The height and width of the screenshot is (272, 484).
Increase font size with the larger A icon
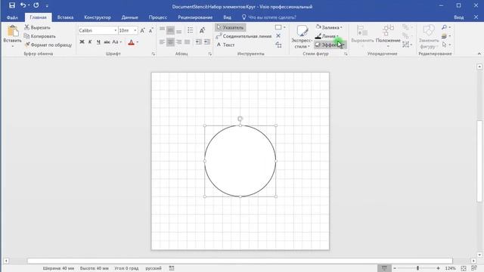click(142, 30)
